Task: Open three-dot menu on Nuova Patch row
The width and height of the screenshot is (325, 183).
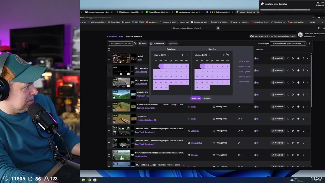Action: pos(303,155)
